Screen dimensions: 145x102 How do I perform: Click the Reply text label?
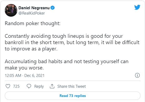click(39, 86)
